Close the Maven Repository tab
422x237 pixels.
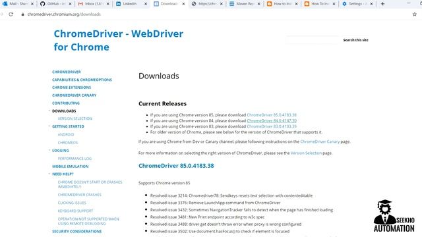pos(259,4)
